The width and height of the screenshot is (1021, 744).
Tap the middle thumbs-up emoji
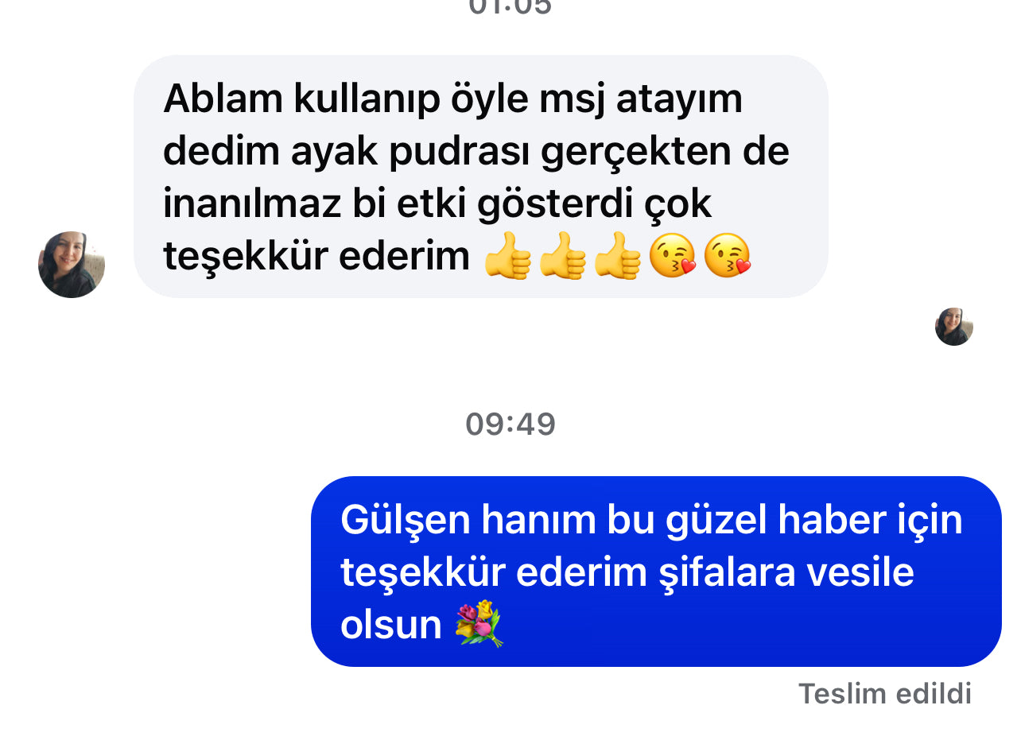562,258
